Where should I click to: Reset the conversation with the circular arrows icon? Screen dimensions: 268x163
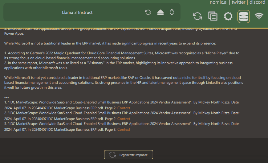(197, 16)
